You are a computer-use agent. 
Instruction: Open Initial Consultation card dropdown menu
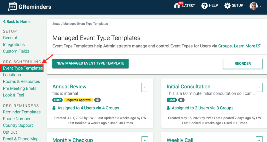(x=259, y=87)
